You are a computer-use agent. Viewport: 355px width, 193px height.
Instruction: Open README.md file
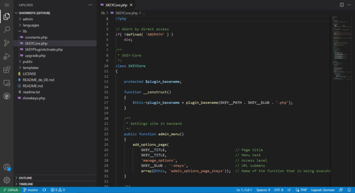55,86
